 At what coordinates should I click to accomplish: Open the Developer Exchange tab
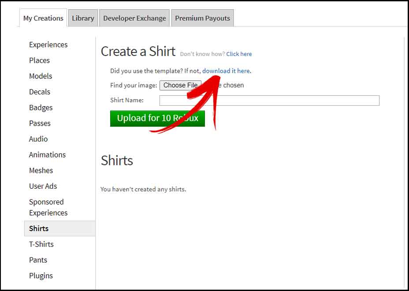134,18
